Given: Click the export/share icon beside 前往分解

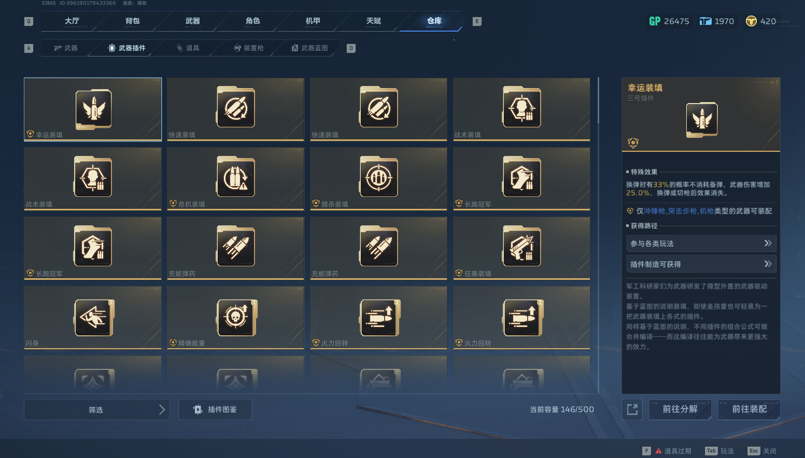Looking at the screenshot, I should 632,409.
